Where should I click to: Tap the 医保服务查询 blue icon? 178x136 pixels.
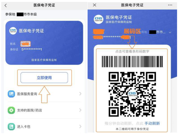[x=11, y=94]
